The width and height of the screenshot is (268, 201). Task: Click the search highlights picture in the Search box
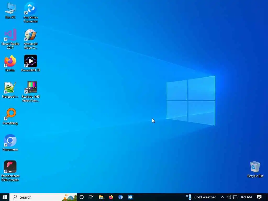[x=69, y=197]
